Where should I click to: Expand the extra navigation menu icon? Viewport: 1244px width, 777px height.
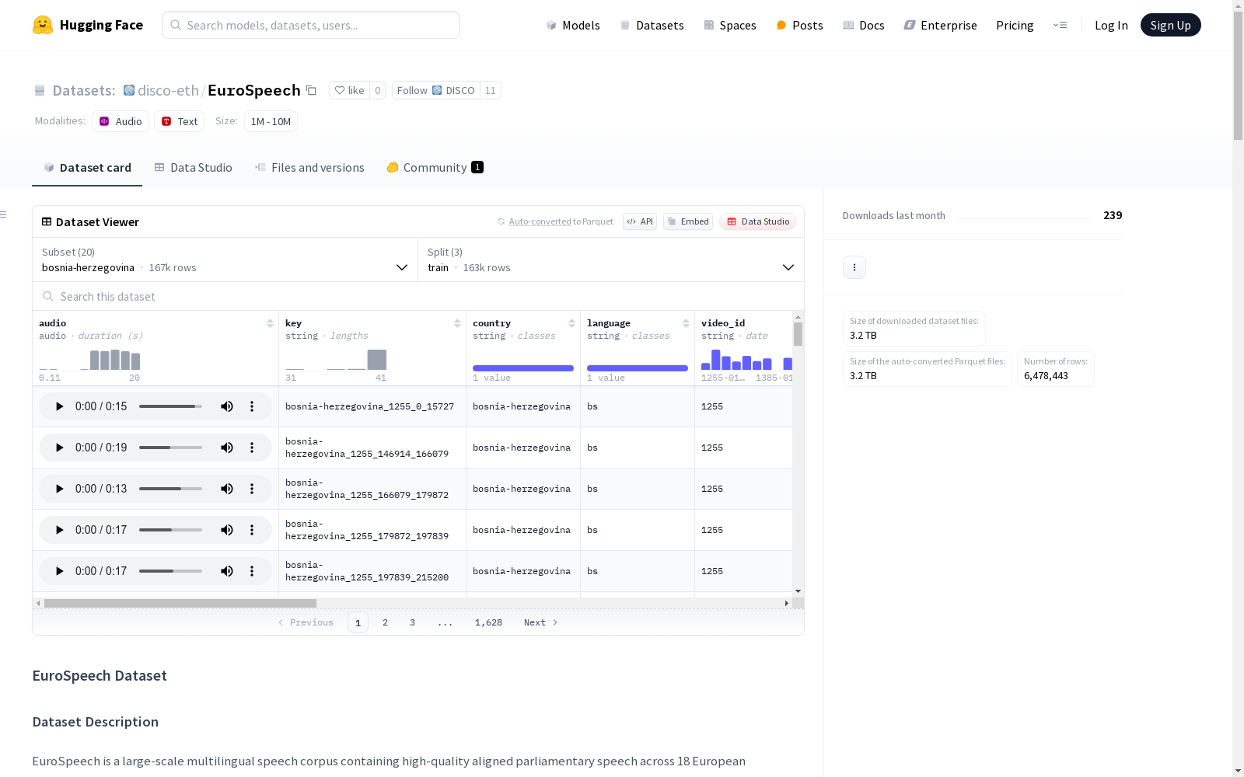[1060, 25]
